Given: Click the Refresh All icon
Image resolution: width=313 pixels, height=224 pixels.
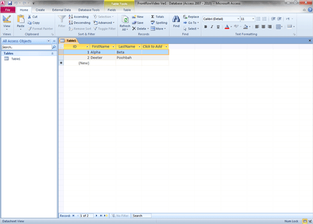Looking at the screenshot, I should 125,23.
